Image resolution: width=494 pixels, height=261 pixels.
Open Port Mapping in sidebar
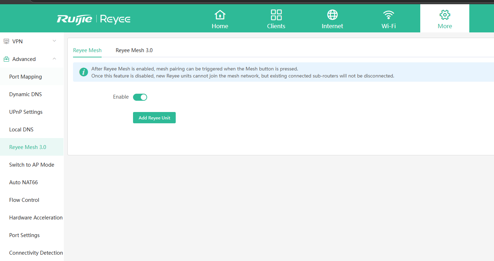[x=32, y=77]
